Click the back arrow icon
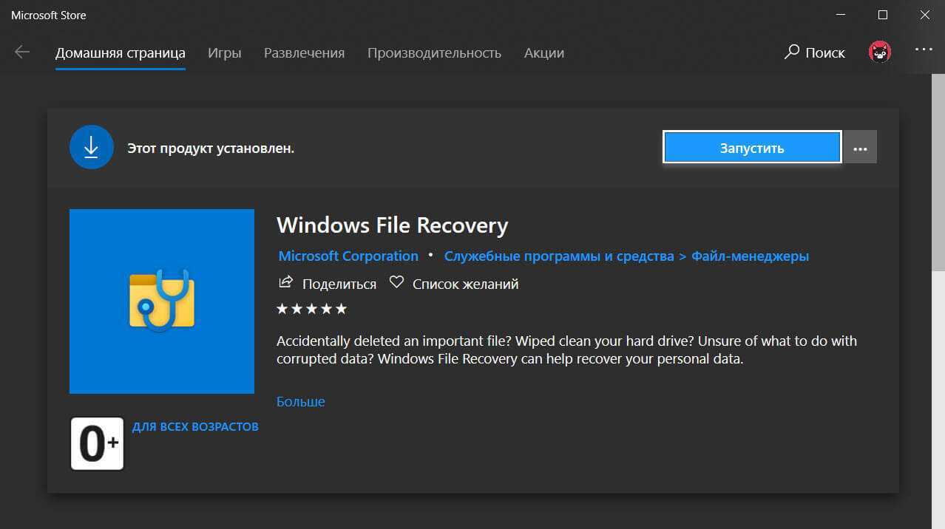945x529 pixels. (22, 52)
